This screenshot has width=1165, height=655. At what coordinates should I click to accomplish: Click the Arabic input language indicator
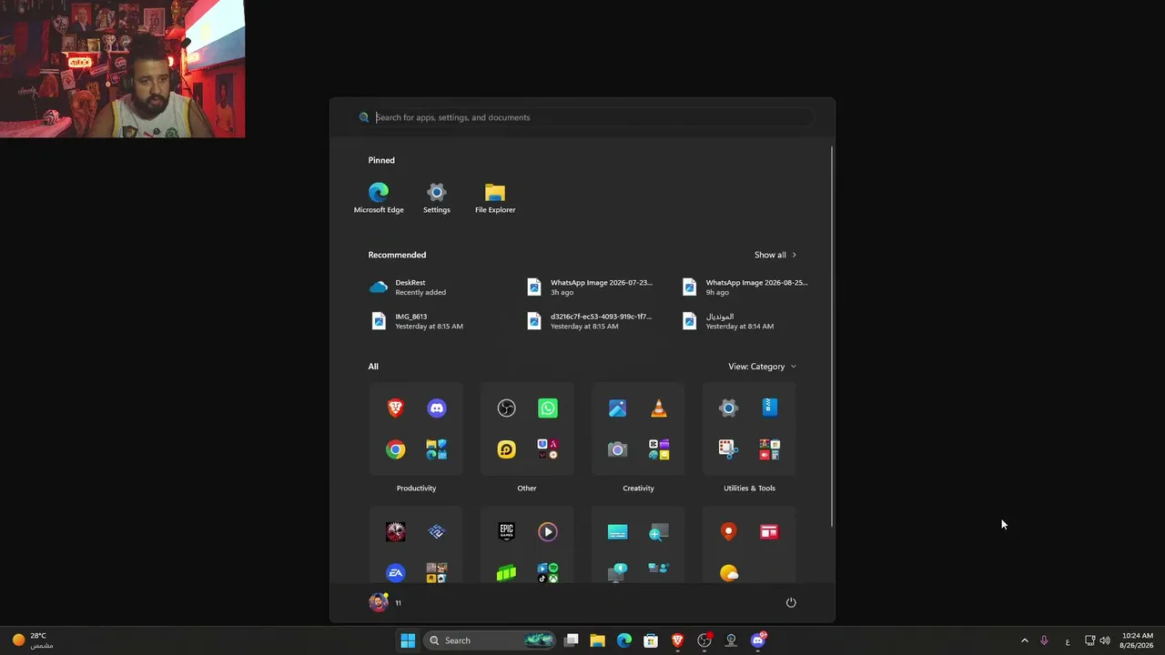click(x=1068, y=640)
